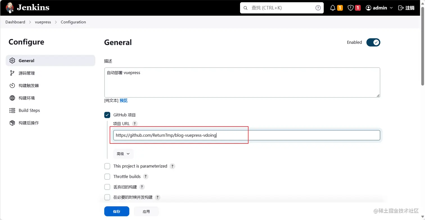Screen dimensions: 425x220
Task: Go to Dashboard breadcrumb
Action: [15, 22]
